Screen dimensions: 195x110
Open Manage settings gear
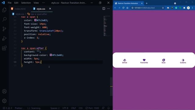[4, 101]
